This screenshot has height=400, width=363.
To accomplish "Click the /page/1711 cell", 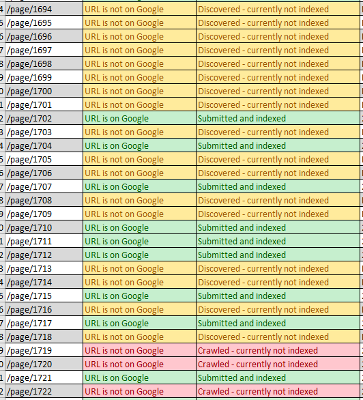I will pyautogui.click(x=44, y=242).
